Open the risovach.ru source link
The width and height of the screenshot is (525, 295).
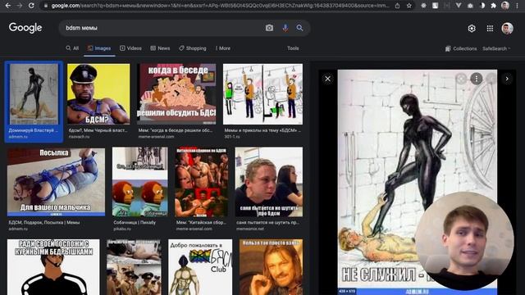[x=79, y=137]
